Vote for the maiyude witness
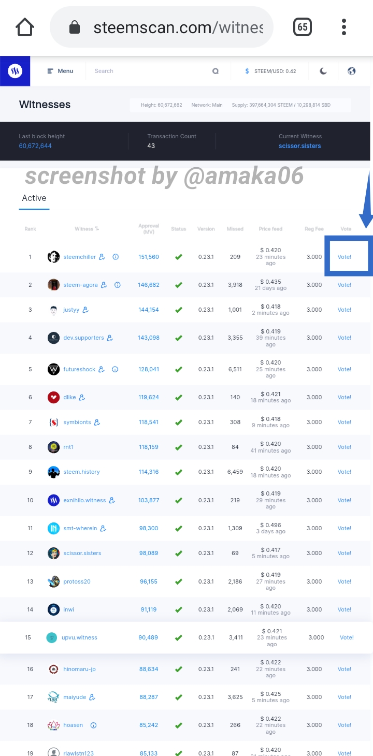Screen dimensions: 373x756 (x=345, y=697)
